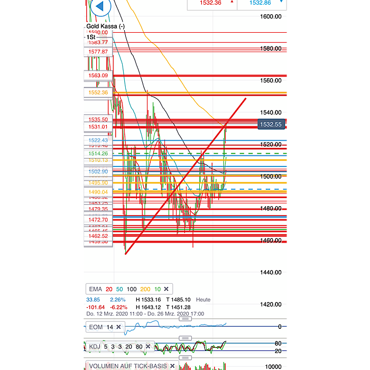Select the Gold Kassa (-) instrument title
Image resolution: width=370 pixels, height=370 pixels.
[x=106, y=26]
